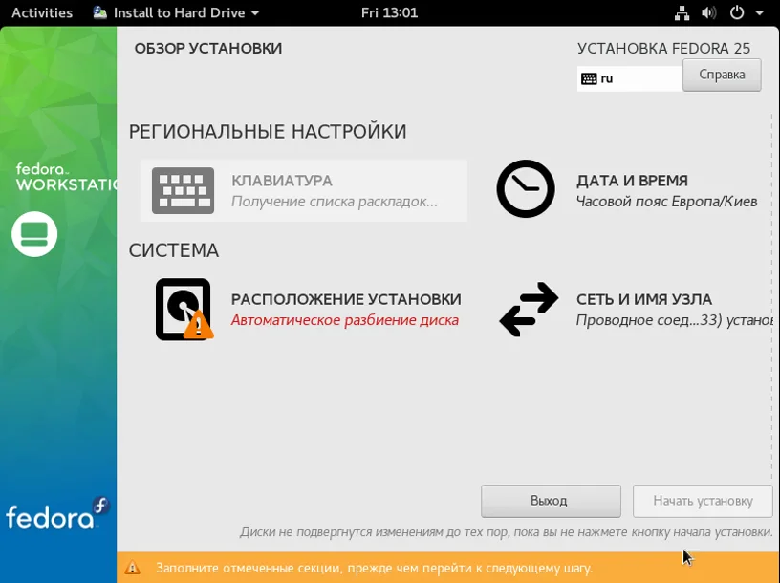
Task: Open the keyboard layout settings icon
Action: (x=184, y=190)
